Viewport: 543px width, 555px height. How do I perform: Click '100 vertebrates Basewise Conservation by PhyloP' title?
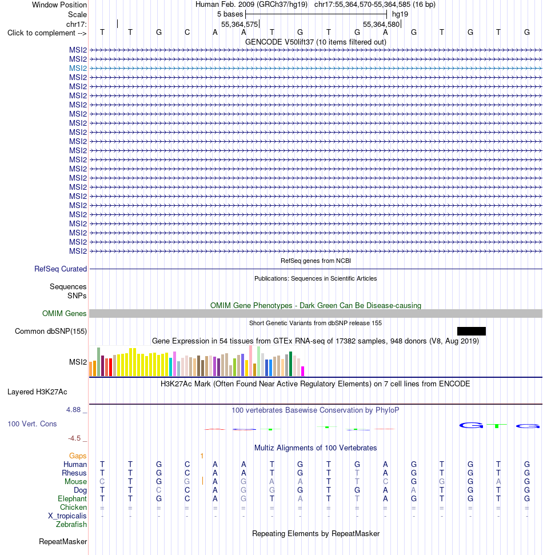pyautogui.click(x=316, y=410)
